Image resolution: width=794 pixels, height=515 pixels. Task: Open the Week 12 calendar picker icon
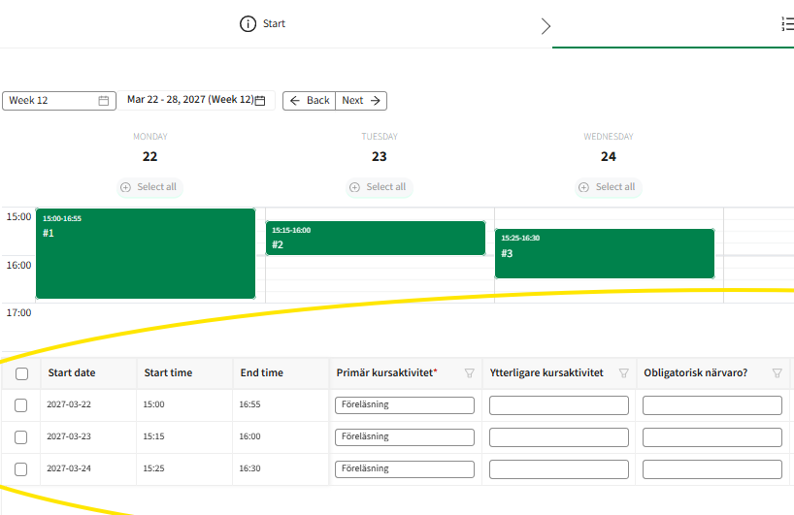pos(103,101)
